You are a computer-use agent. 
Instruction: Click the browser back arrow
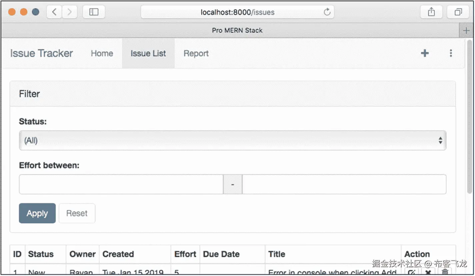[54, 12]
